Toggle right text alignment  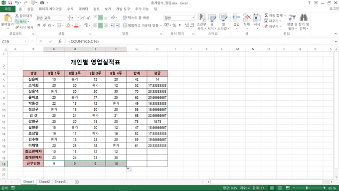pyautogui.click(x=106, y=25)
